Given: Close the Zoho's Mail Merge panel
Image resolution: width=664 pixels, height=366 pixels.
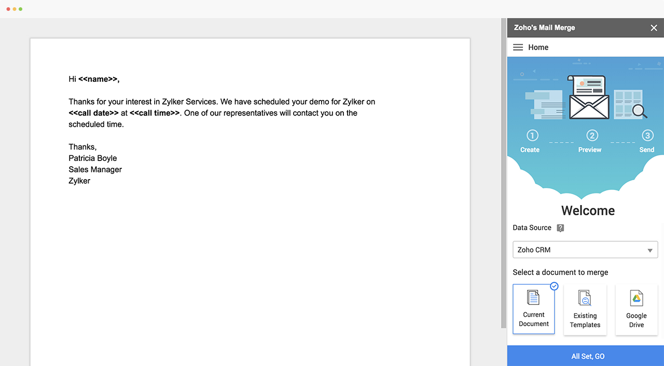Looking at the screenshot, I should pos(654,28).
